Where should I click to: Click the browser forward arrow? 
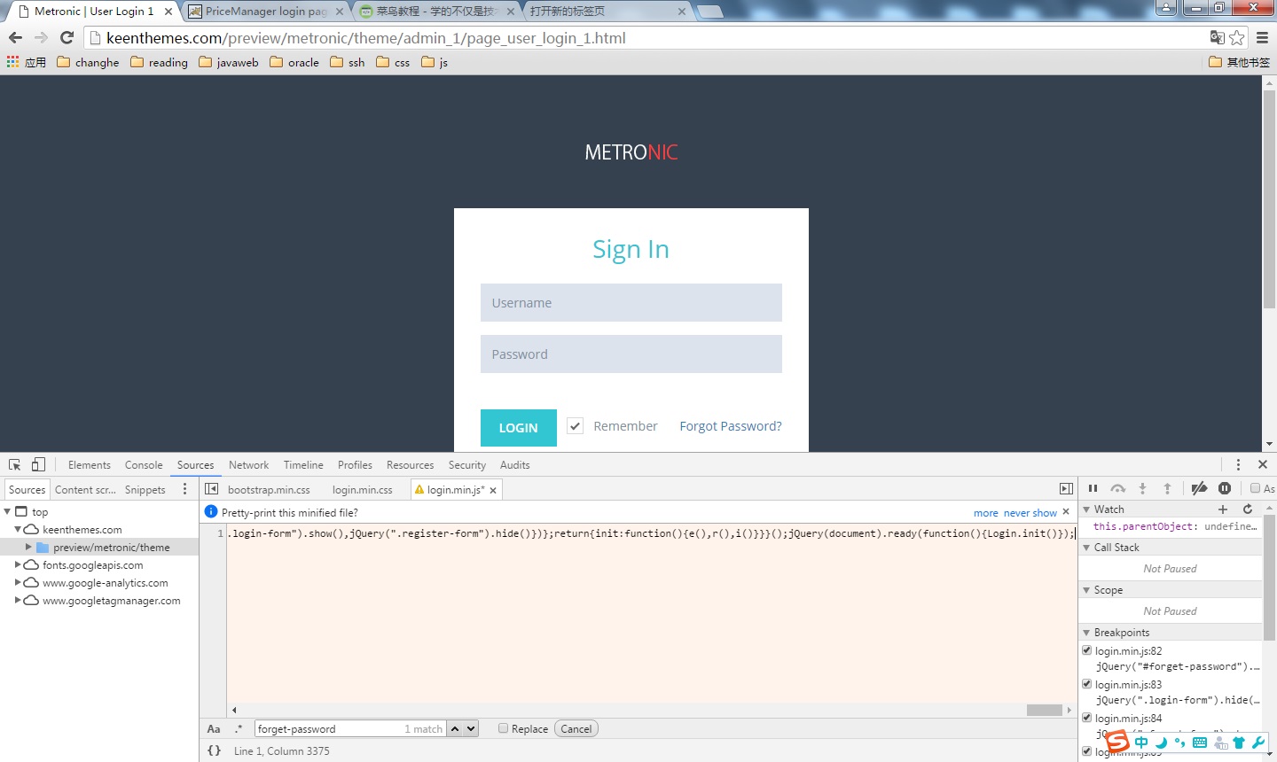(x=41, y=37)
